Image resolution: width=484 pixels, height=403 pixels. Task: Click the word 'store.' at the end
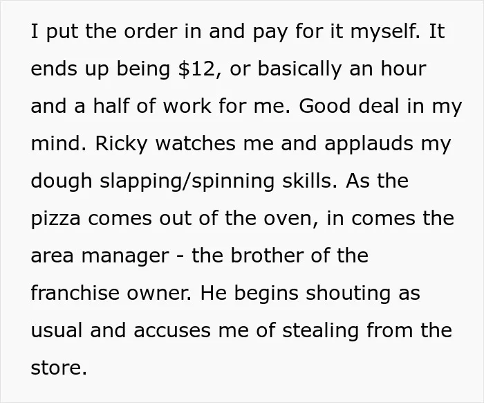coord(59,368)
